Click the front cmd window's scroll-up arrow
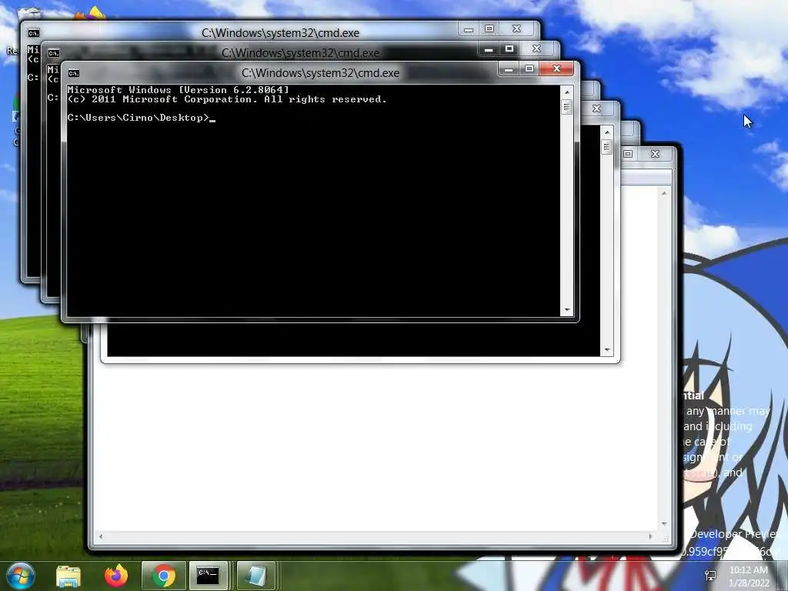The width and height of the screenshot is (788, 591). tap(567, 92)
